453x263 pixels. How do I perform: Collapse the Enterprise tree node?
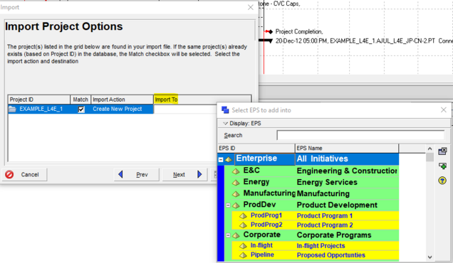click(x=221, y=159)
